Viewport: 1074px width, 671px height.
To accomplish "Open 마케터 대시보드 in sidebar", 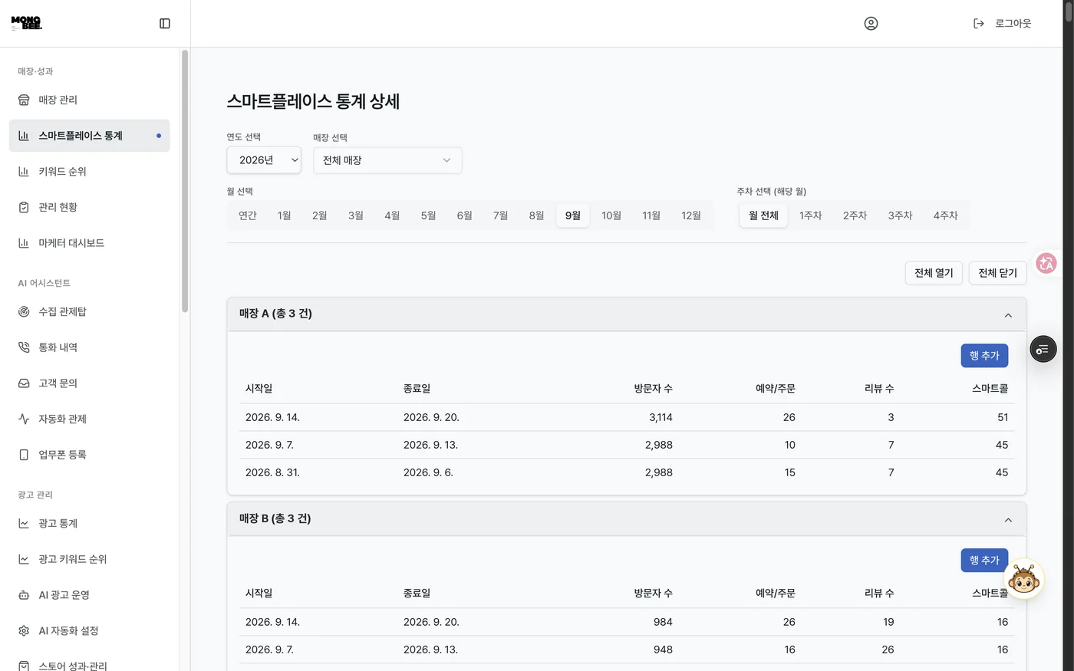I will coord(90,243).
